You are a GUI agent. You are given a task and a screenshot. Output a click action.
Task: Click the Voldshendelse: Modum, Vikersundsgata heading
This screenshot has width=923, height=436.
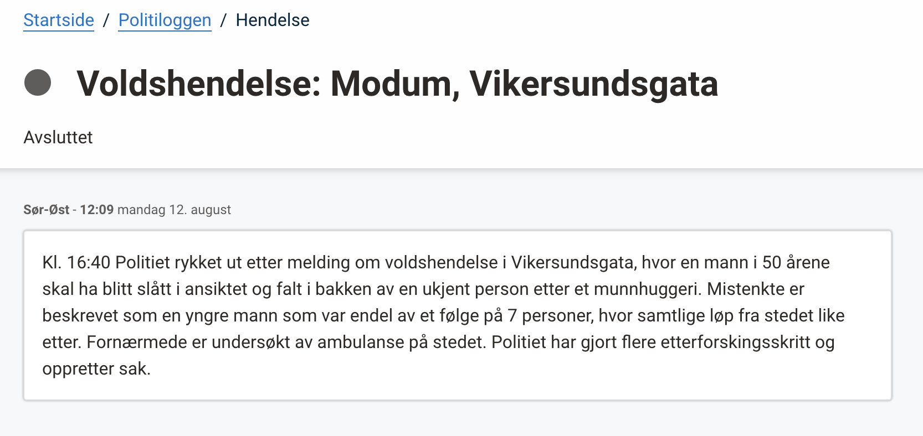[x=397, y=84]
